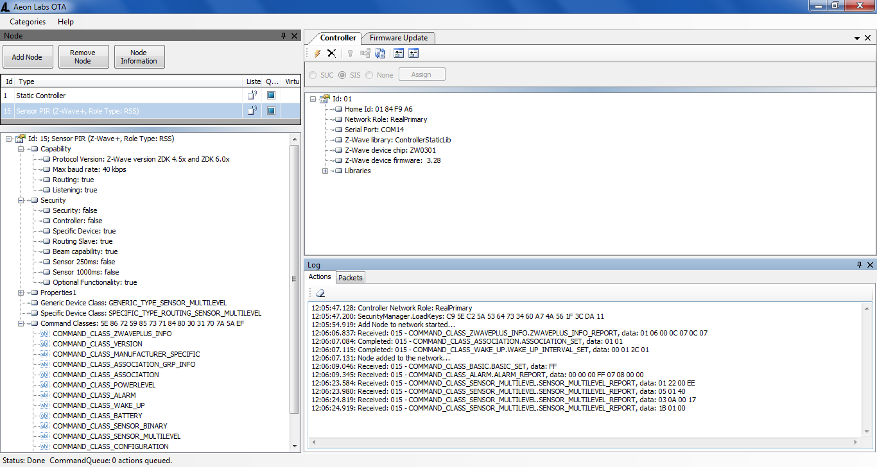Click the pin icon on Node panel header
The image size is (877, 467).
coord(284,36)
